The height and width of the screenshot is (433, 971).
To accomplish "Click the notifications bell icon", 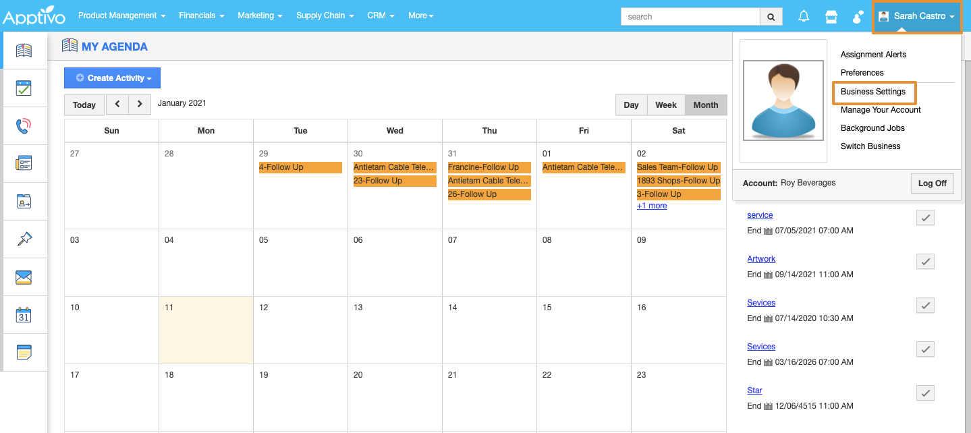I will [x=803, y=16].
